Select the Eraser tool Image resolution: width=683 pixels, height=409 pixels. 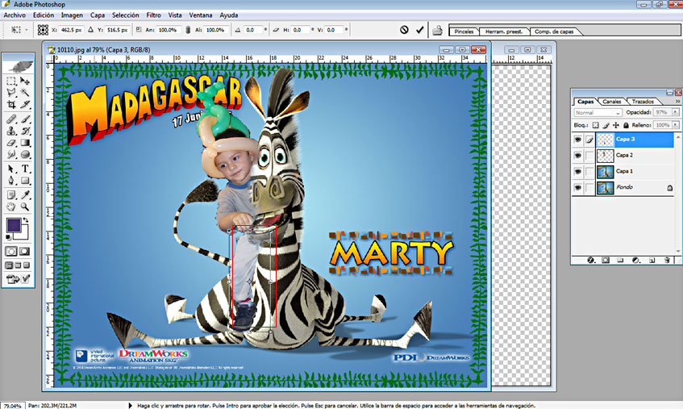(11, 143)
